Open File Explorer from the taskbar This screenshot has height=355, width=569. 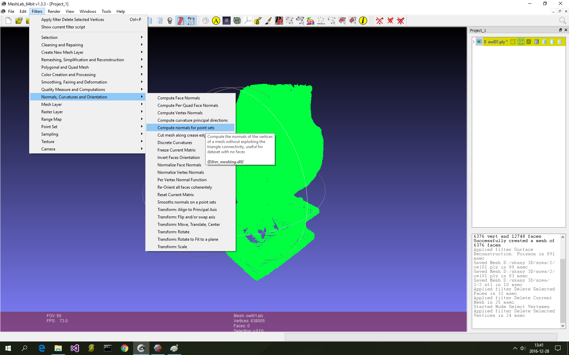[58, 348]
